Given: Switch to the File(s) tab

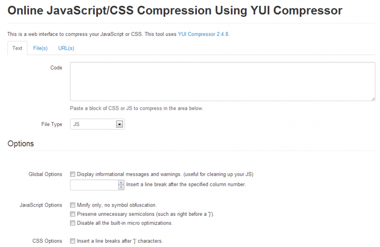Looking at the screenshot, I should [40, 48].
